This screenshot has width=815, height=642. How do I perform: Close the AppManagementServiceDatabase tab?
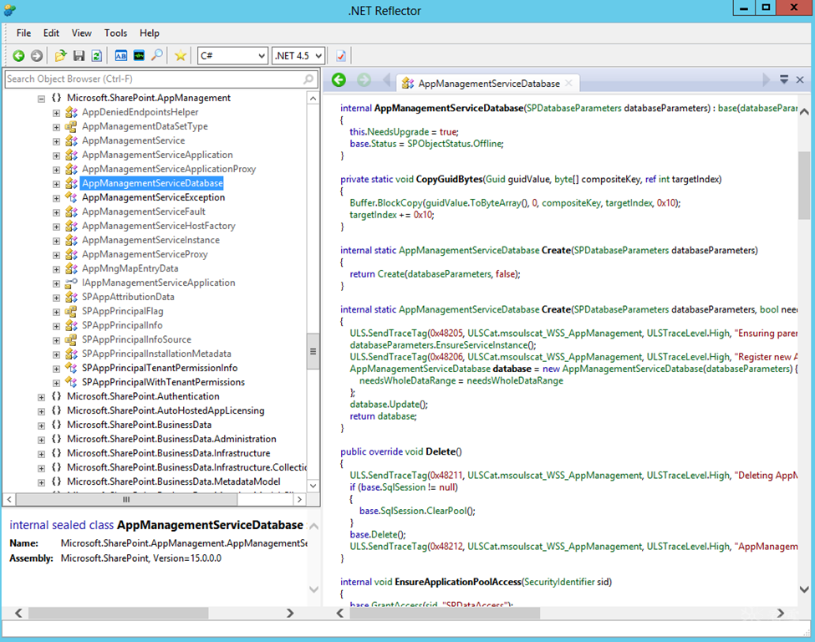point(568,83)
